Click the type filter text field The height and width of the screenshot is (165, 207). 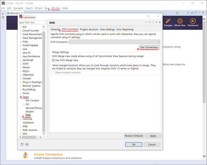pos(32,22)
